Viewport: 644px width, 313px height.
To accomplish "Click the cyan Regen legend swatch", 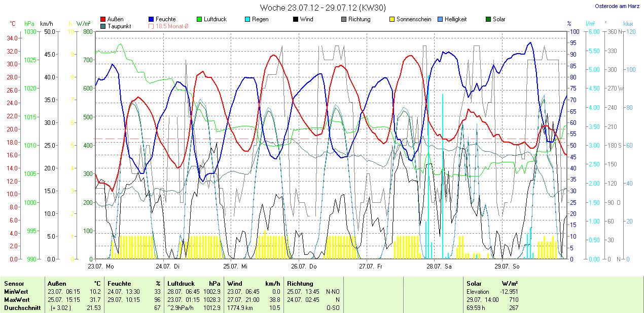I will click(x=248, y=19).
